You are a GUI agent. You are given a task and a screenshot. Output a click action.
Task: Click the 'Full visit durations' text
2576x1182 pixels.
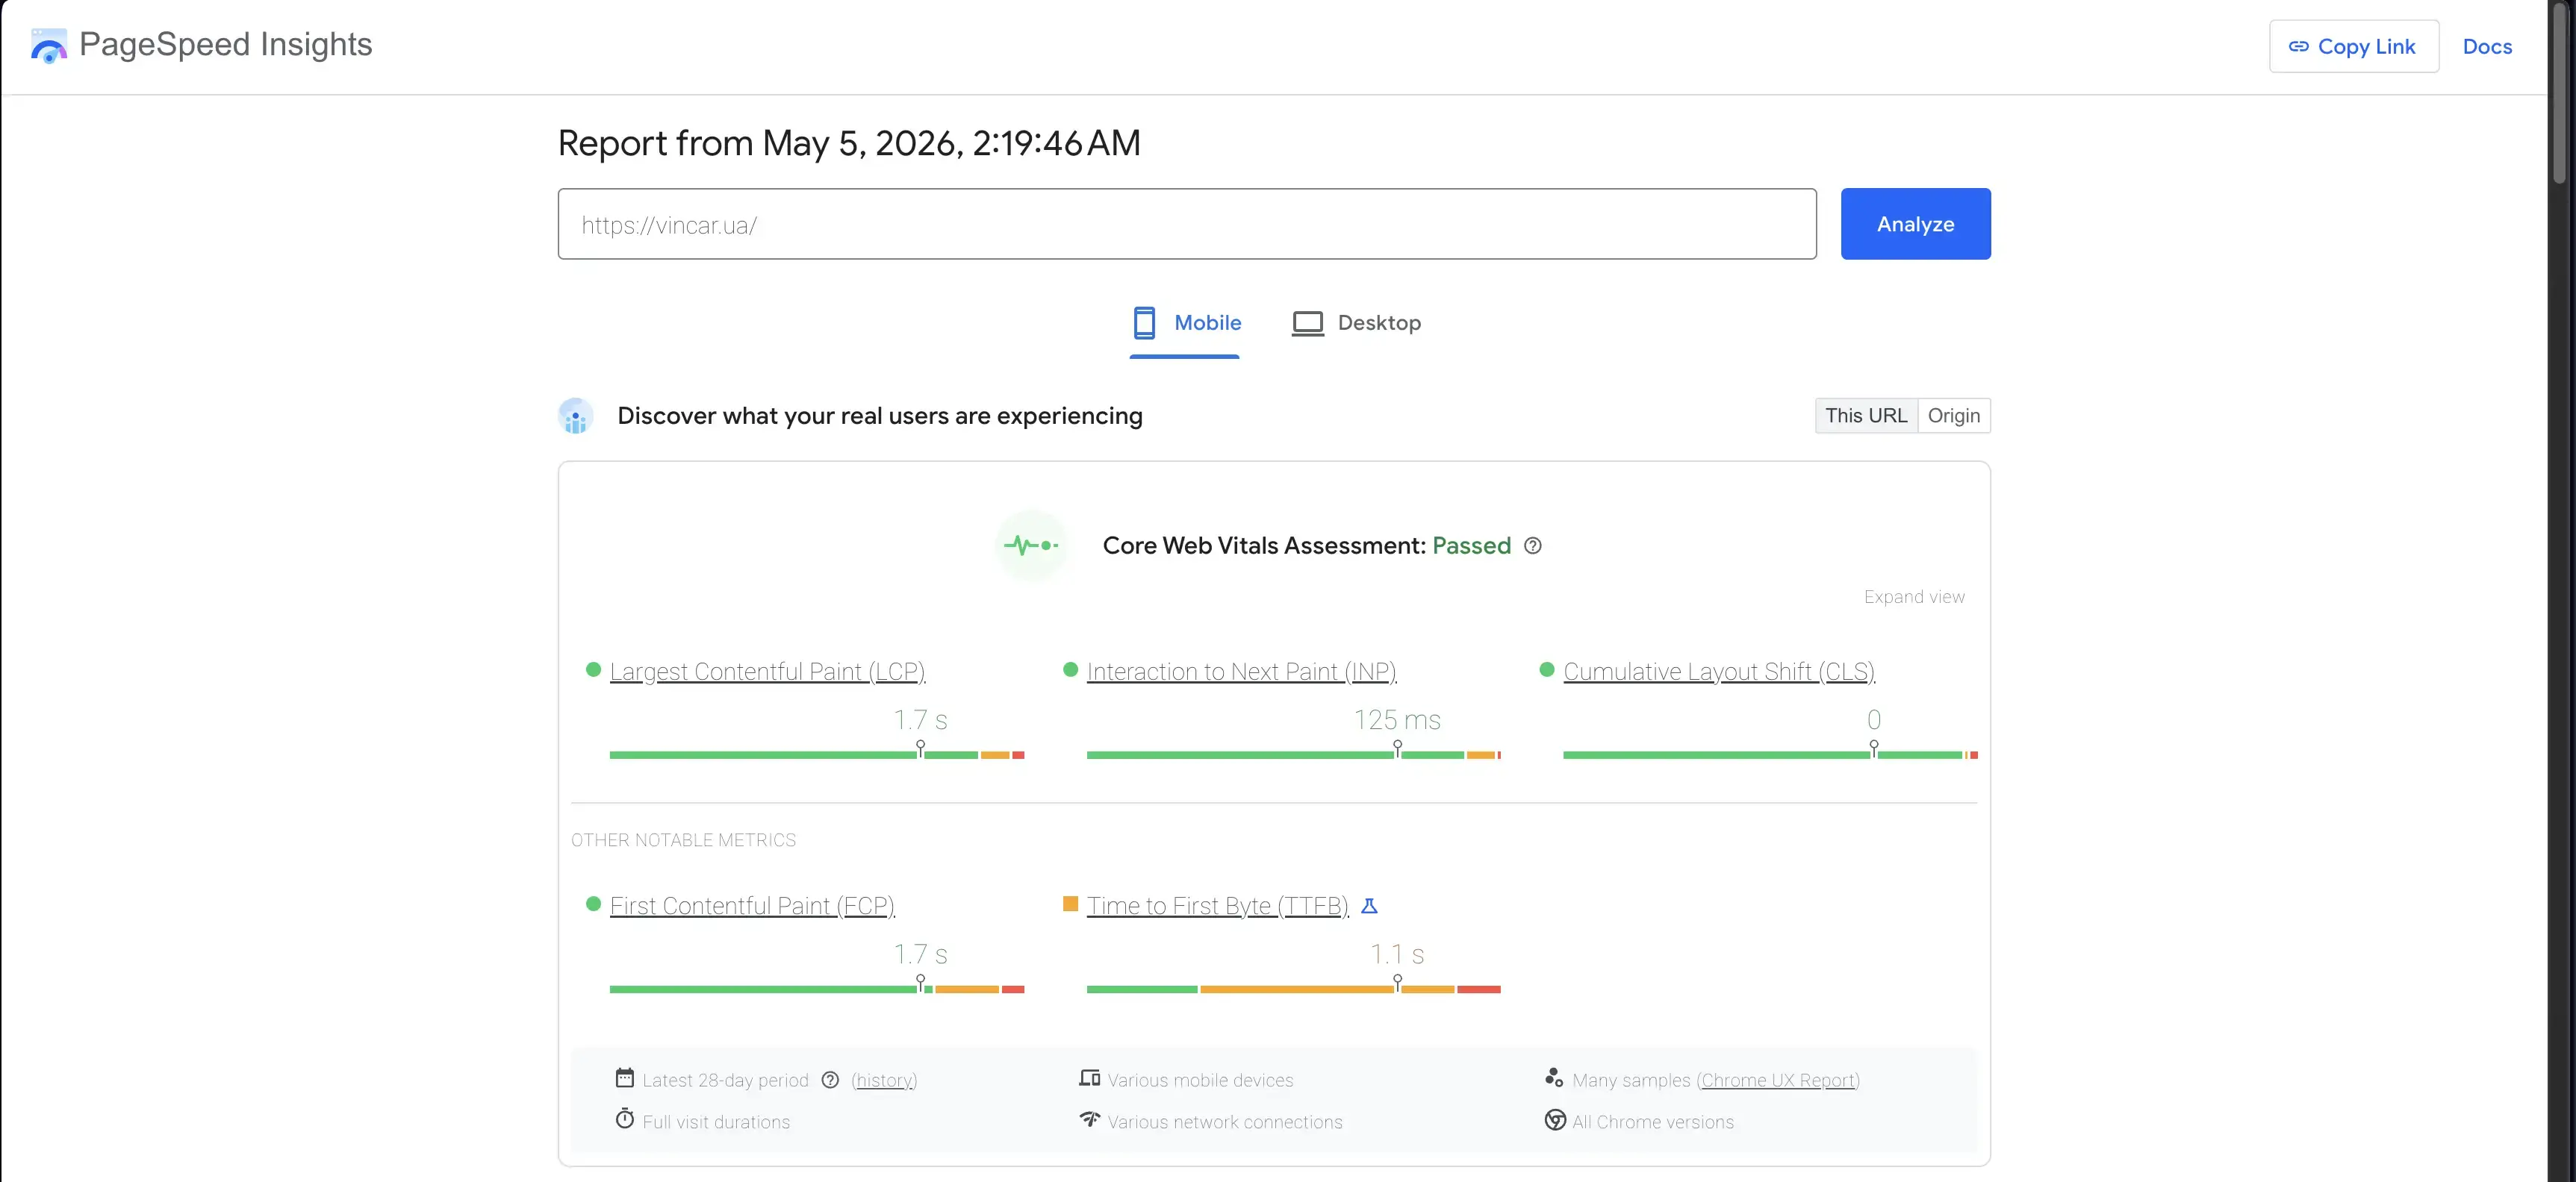coord(716,1122)
